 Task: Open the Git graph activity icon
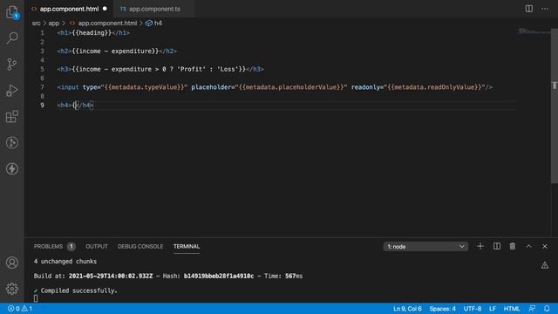coord(12,143)
